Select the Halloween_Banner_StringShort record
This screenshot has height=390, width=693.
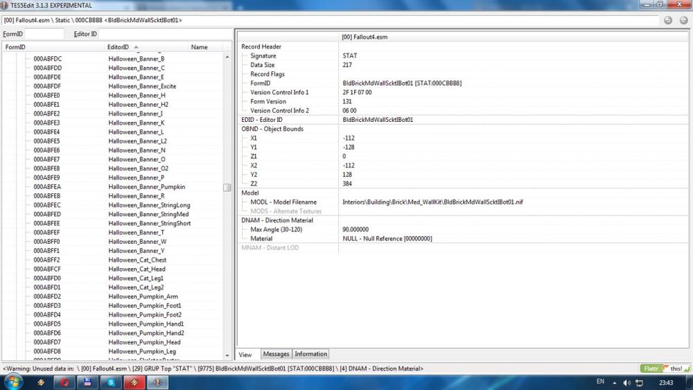point(150,224)
